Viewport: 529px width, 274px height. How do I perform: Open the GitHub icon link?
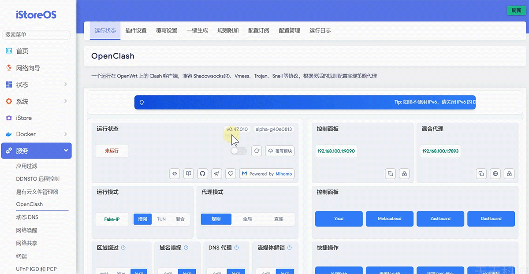click(x=202, y=174)
